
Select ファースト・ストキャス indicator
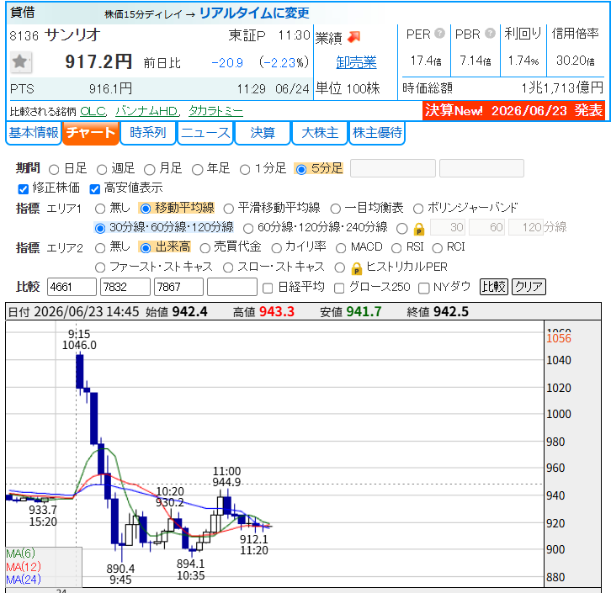[x=100, y=267]
